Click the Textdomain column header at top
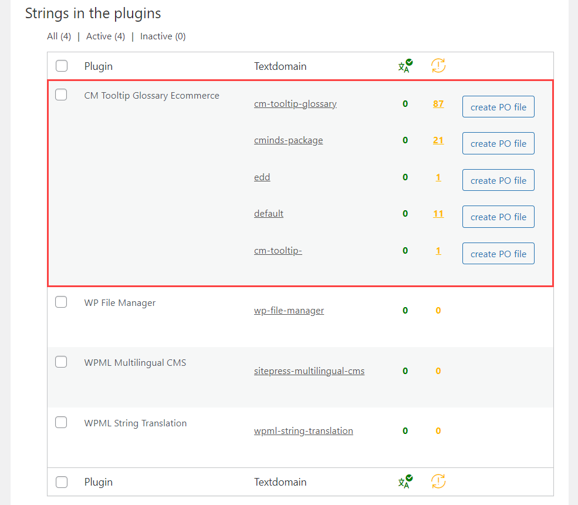This screenshot has height=505, width=578. click(x=280, y=66)
